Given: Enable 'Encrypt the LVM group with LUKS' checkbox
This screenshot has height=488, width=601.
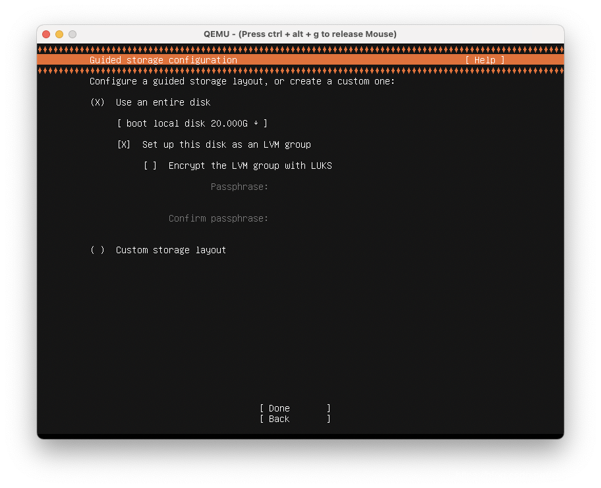Looking at the screenshot, I should 150,166.
